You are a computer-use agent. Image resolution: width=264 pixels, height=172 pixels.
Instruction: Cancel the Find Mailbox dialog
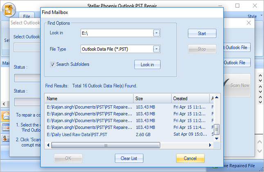(190, 158)
